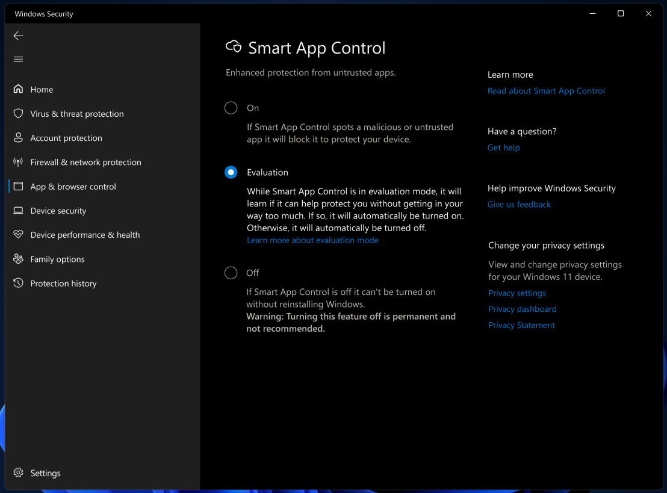Click the 'Have a question?' heading

pyautogui.click(x=521, y=131)
